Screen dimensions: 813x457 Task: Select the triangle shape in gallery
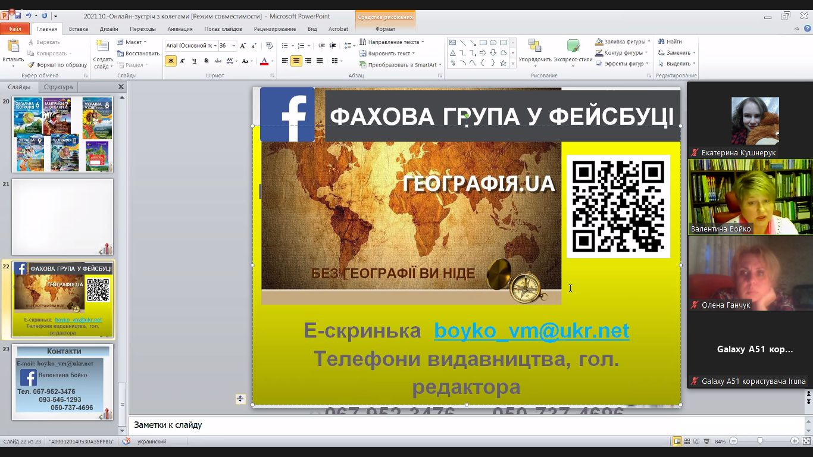tap(453, 53)
